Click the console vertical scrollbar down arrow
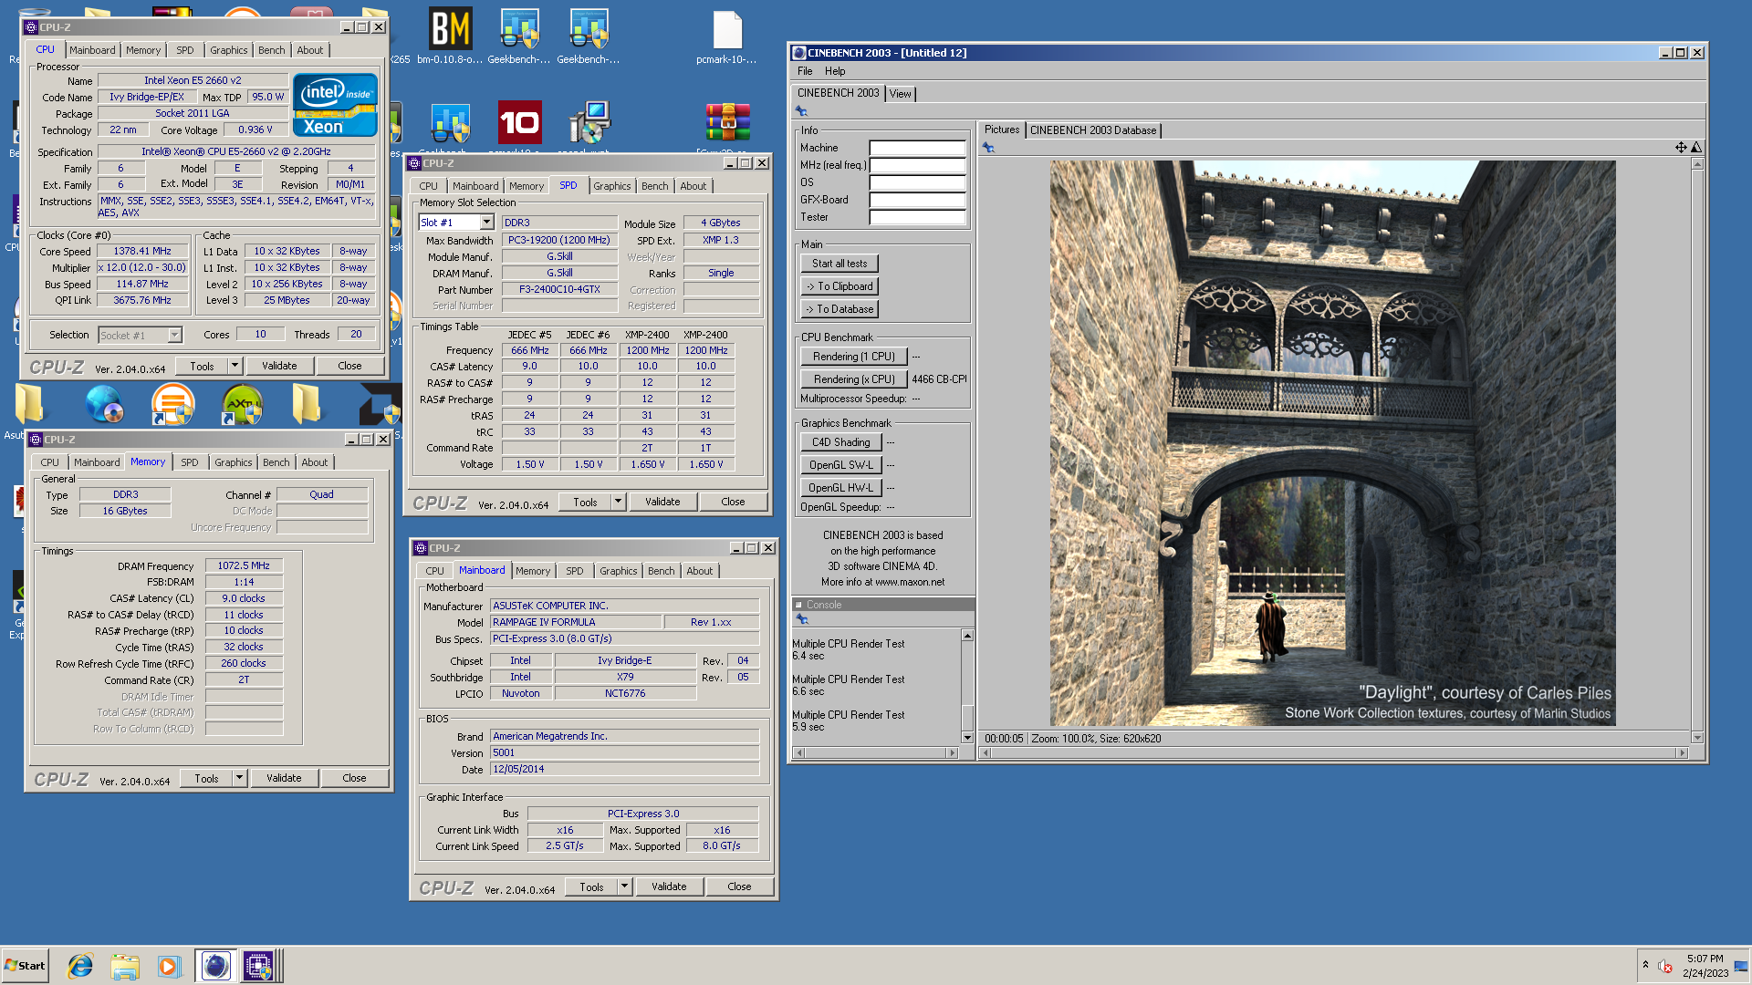The width and height of the screenshot is (1752, 985). pyautogui.click(x=967, y=738)
